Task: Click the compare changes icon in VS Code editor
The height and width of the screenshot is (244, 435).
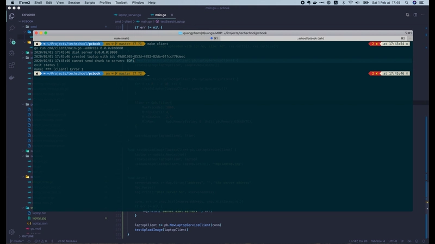Action: coord(407,15)
